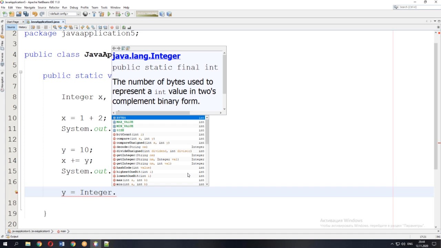Click the Profile Project icon
Screen dimensions: 441x248
[127, 14]
